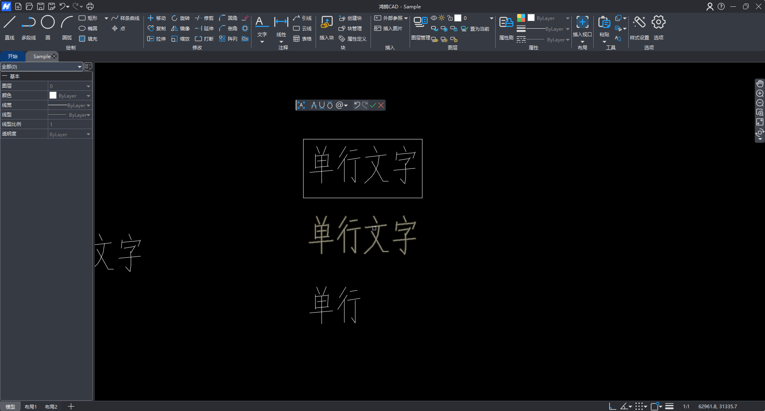Toggle layer visibility eye icon
Viewport: 765px width, 411px height.
434,18
